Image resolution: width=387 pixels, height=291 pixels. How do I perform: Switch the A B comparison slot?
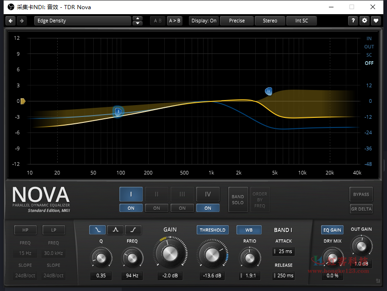[158, 21]
